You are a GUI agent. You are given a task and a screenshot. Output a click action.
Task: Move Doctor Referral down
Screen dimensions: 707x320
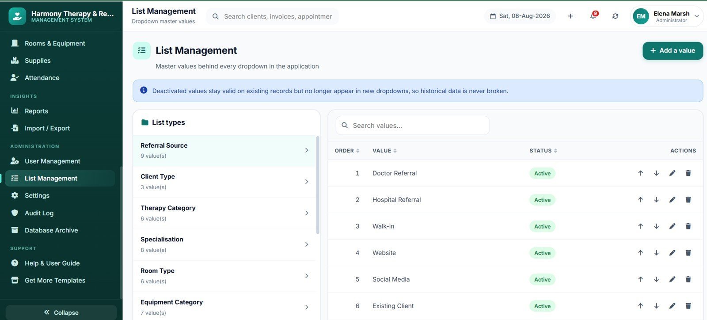[x=656, y=173]
